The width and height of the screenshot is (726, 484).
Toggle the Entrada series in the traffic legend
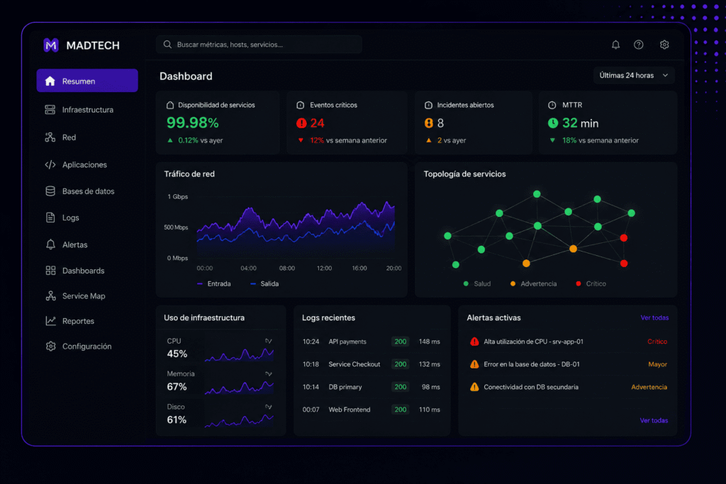[x=214, y=283]
